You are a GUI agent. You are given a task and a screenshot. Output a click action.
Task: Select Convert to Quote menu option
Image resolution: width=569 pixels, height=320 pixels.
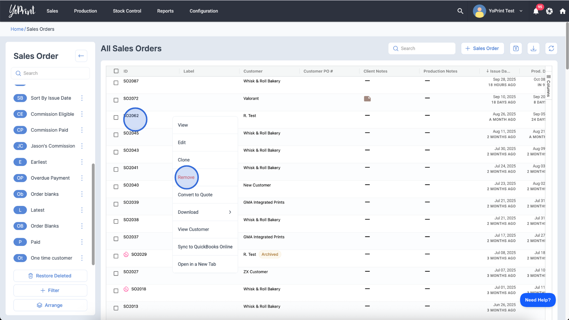coord(195,195)
